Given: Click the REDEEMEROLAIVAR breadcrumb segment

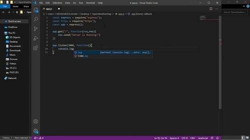Looking at the screenshot, I should 67,14.
